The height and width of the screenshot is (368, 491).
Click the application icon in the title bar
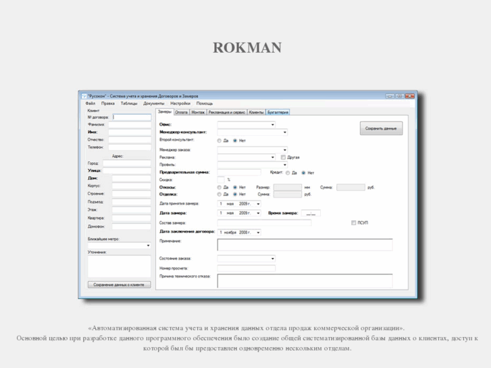(84, 96)
